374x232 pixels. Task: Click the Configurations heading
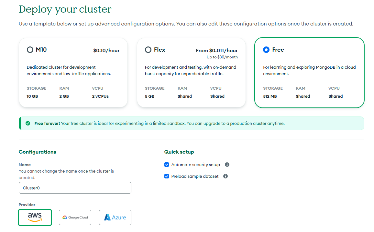pyautogui.click(x=38, y=152)
